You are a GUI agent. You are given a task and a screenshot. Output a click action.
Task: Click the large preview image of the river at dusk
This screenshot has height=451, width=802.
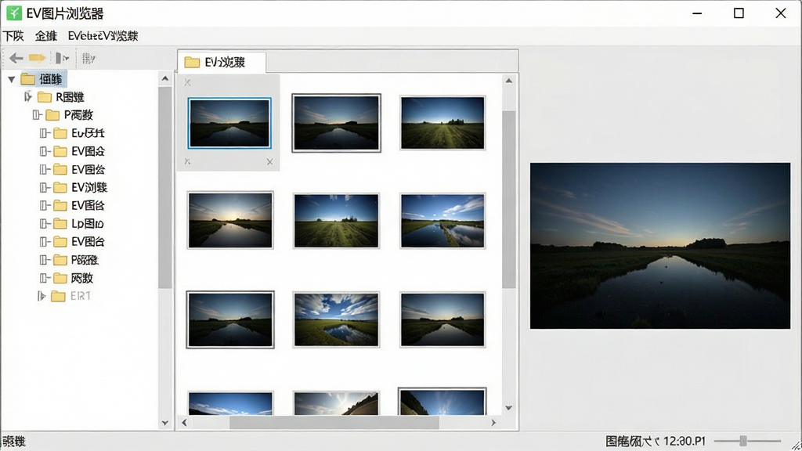click(x=659, y=246)
